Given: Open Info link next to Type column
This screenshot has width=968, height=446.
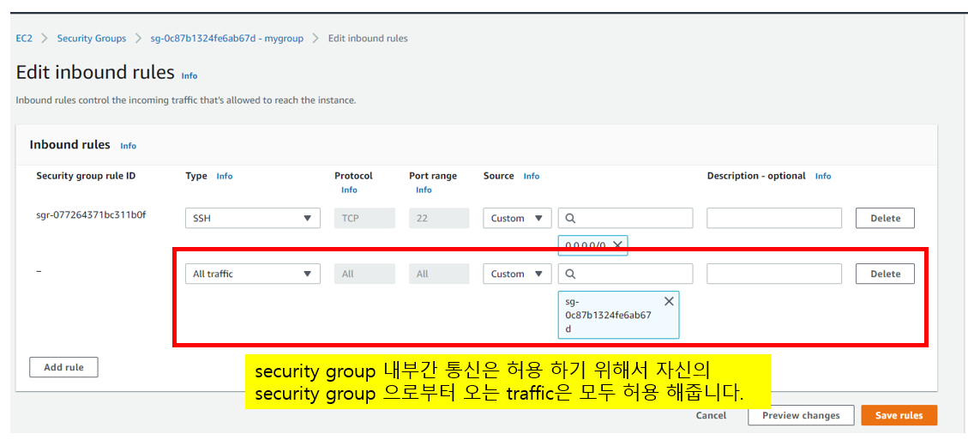Looking at the screenshot, I should 225,176.
